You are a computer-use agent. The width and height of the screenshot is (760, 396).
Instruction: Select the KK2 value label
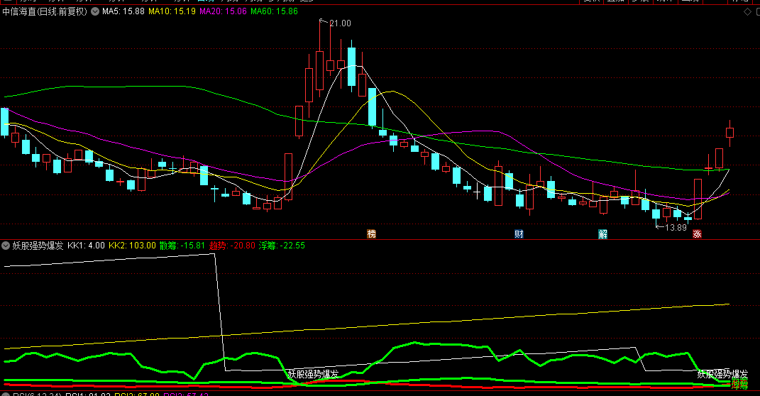[132, 246]
